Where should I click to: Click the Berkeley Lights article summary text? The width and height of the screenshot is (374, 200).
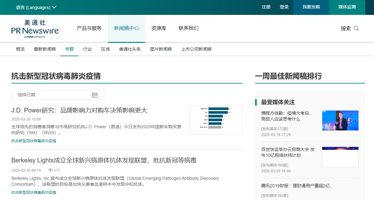click(115, 181)
